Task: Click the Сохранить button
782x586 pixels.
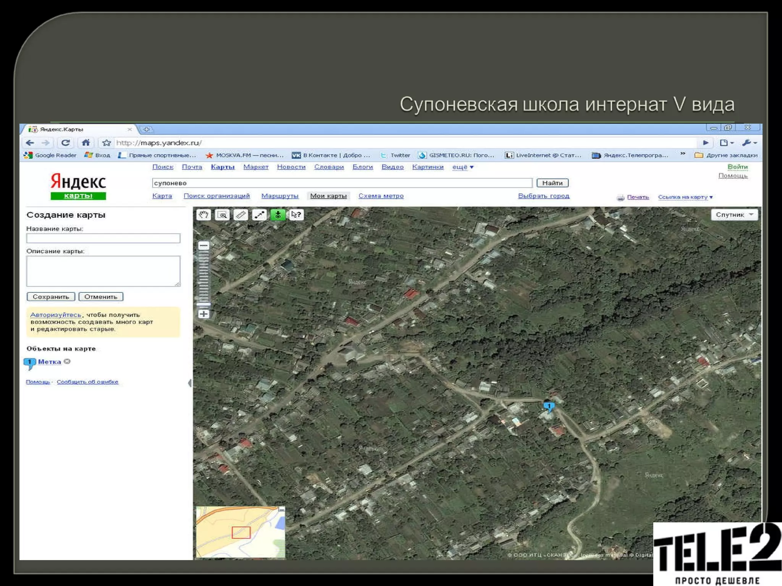Action: click(51, 297)
